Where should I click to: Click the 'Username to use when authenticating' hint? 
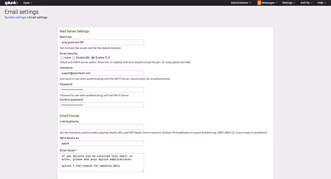pyautogui.click(x=115, y=79)
